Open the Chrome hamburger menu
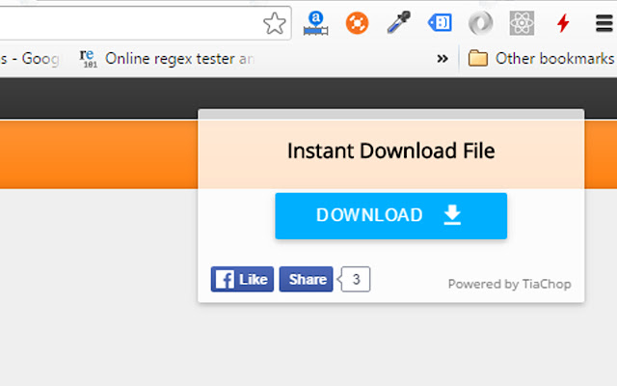Screen dimensions: 617x386 click(x=604, y=23)
